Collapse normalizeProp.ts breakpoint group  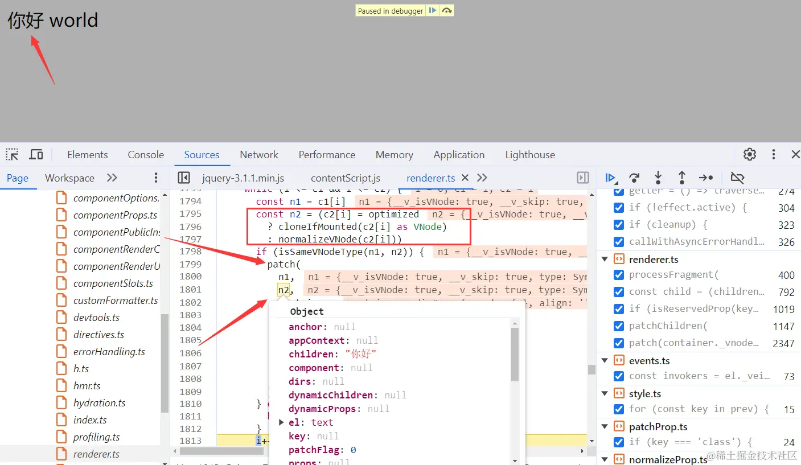605,459
